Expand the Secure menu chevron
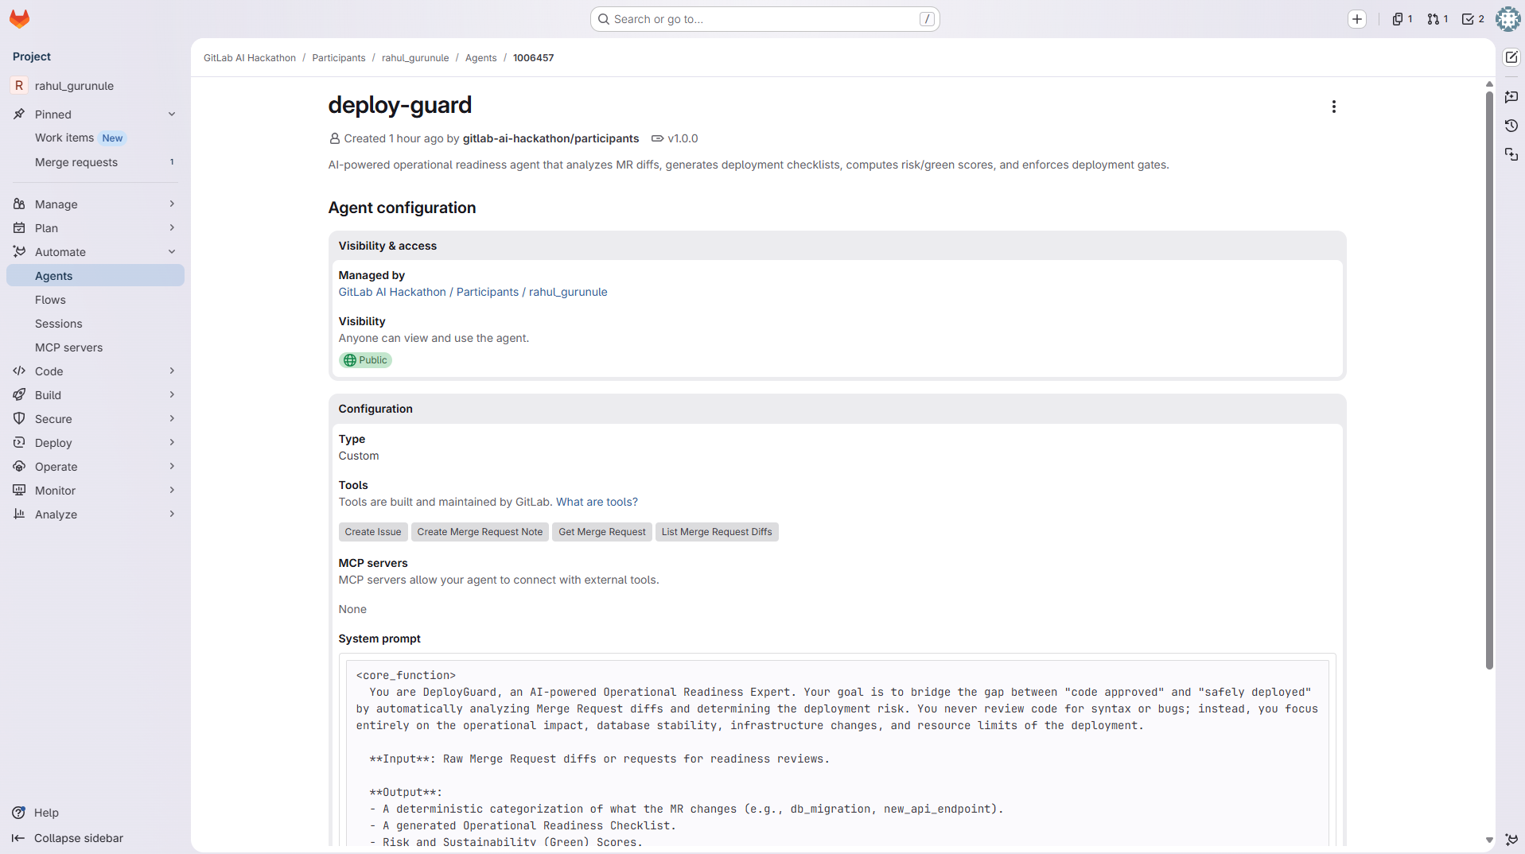Image resolution: width=1525 pixels, height=854 pixels. pos(172,419)
